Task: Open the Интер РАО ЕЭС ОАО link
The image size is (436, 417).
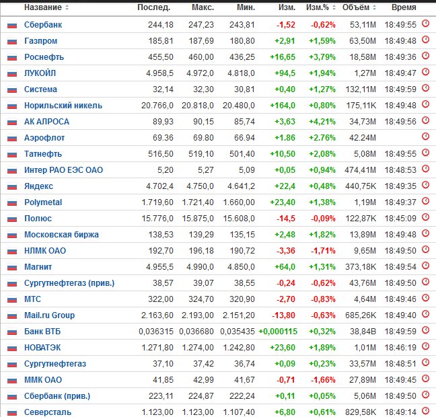Action: click(63, 170)
